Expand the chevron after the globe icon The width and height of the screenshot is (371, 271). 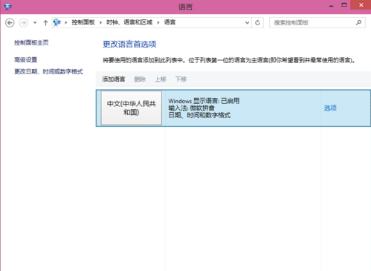coord(66,23)
